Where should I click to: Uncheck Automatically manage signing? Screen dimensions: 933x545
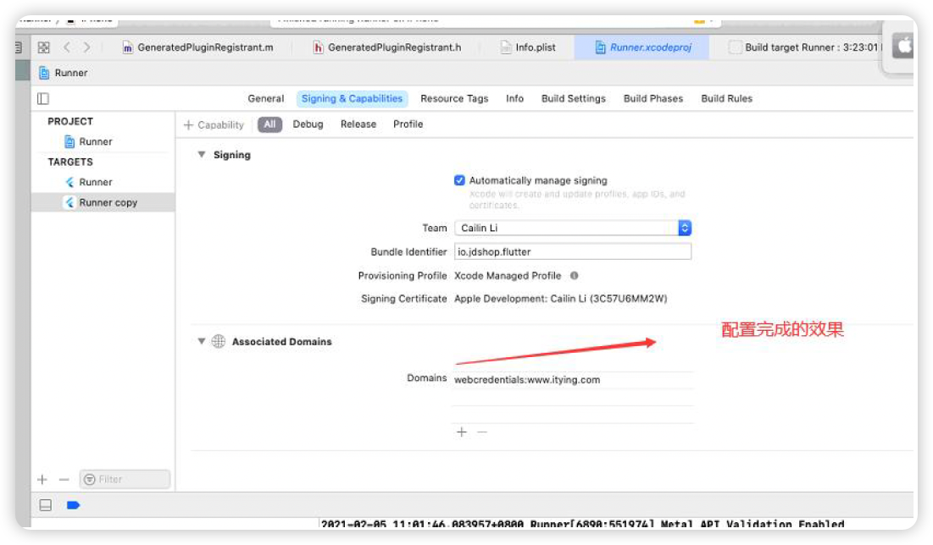459,180
